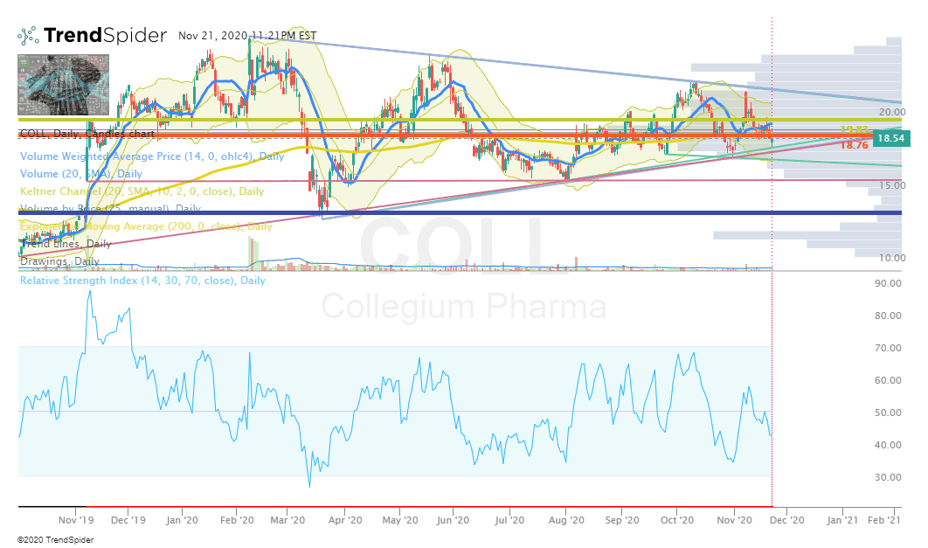Screen dimensions: 928x548
Task: Click the 90.00 RSI axis label
Action: point(888,283)
